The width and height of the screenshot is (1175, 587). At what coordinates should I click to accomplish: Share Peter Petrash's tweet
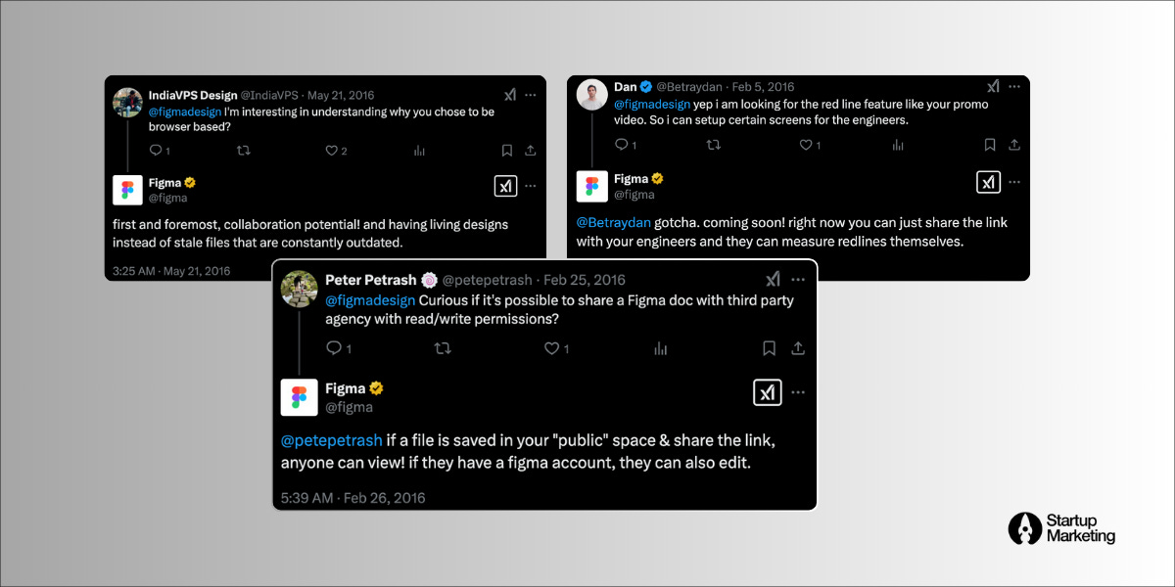tap(798, 348)
